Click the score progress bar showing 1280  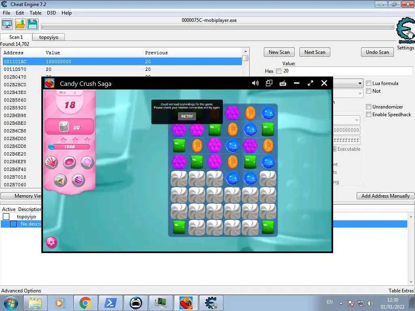(69, 147)
